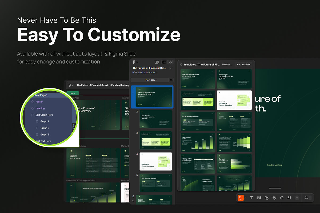Select the Image insert tool
This screenshot has width=320, height=213.
pyautogui.click(x=259, y=198)
